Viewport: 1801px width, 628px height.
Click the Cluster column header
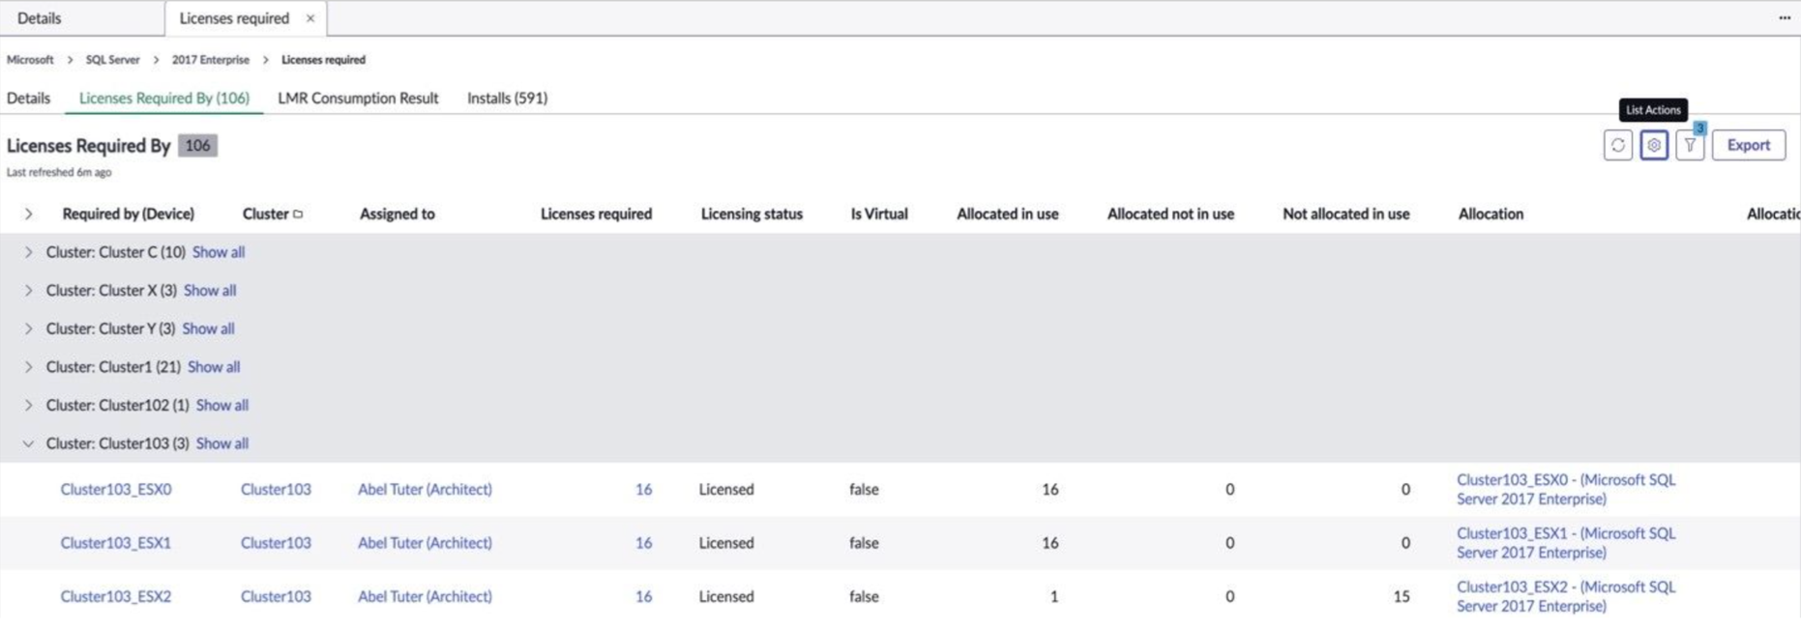(265, 214)
